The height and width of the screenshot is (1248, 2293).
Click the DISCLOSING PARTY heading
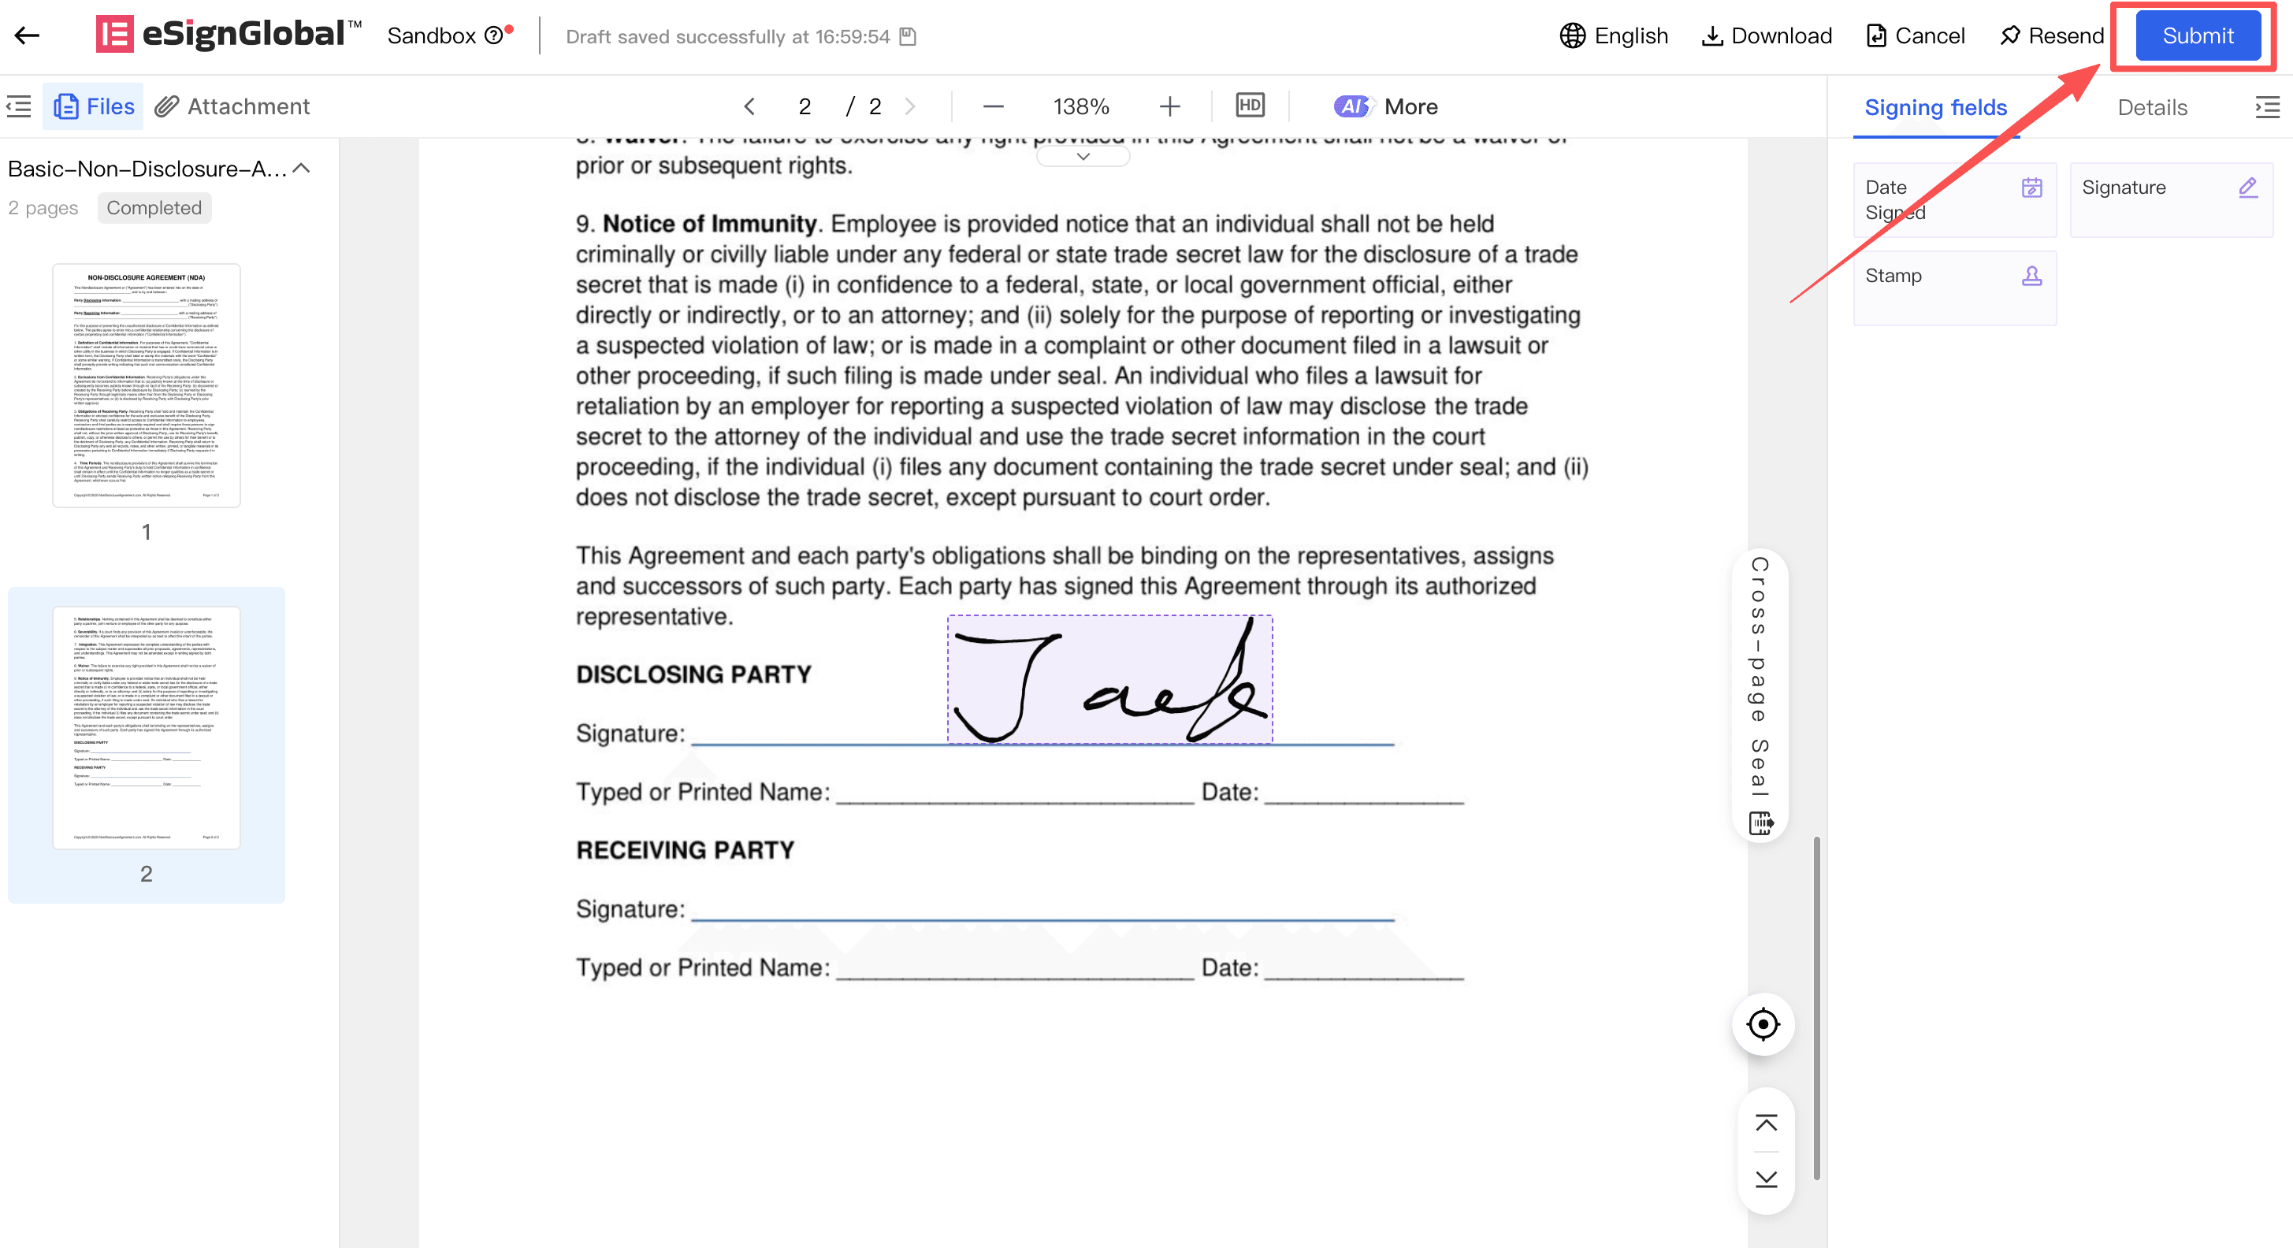coord(693,674)
